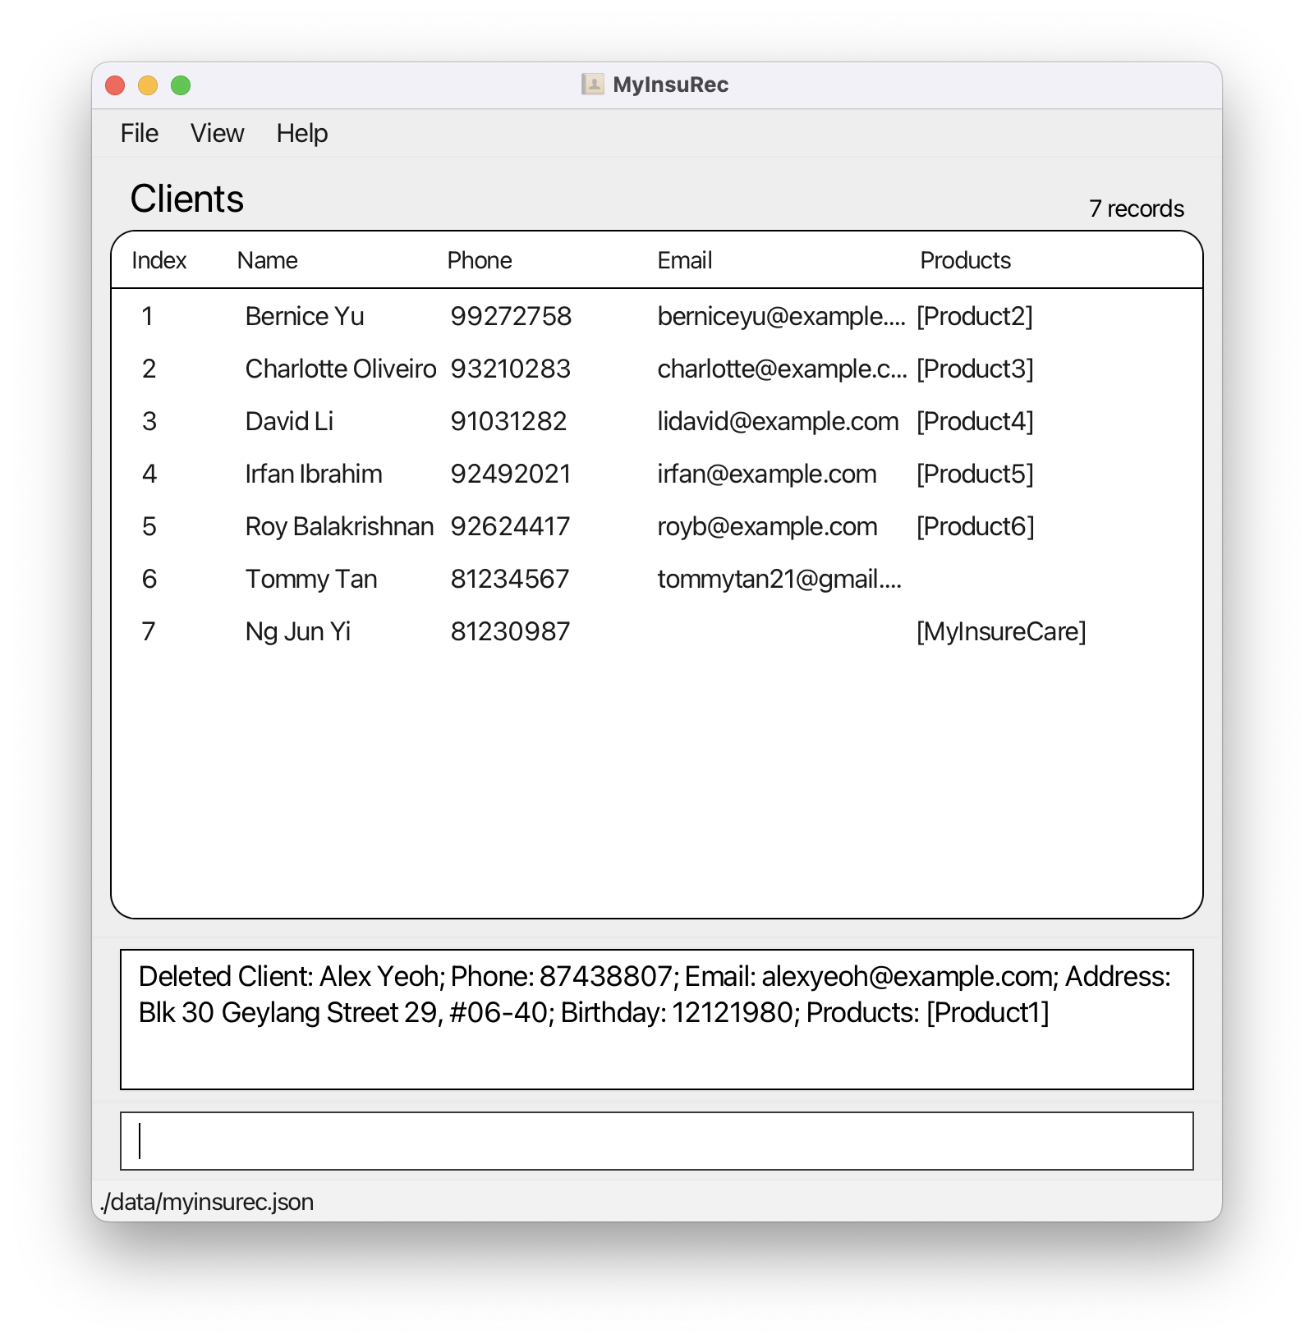Select the client name Tommy Tan
This screenshot has width=1314, height=1343.
(x=311, y=579)
